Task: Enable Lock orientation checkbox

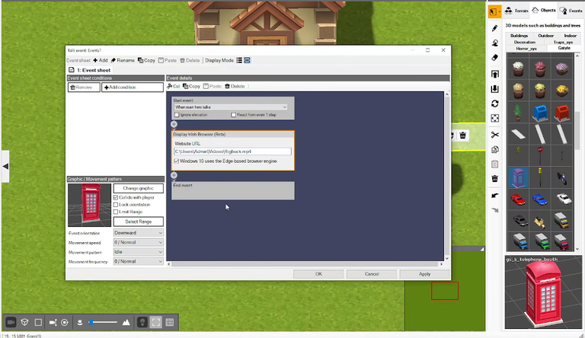Action: coord(116,205)
